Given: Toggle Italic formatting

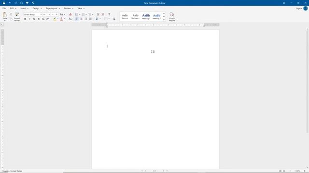Looking at the screenshot, I should coord(29,19).
